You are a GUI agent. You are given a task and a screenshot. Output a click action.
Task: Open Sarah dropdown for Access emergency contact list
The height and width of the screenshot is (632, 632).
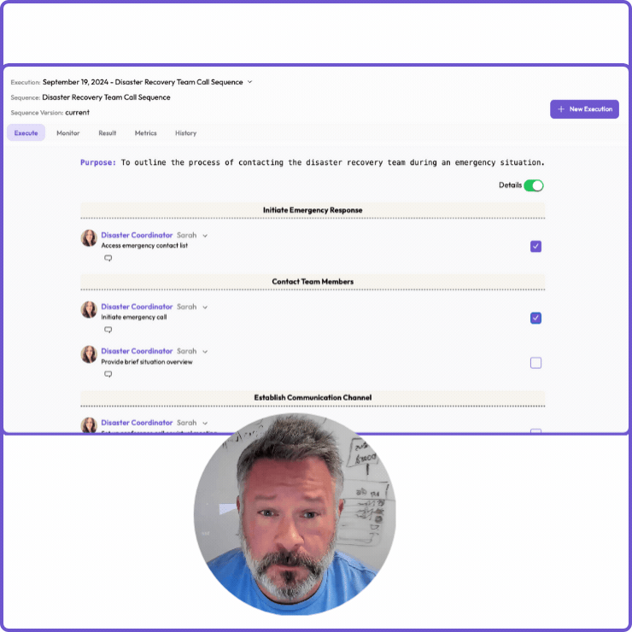click(205, 236)
